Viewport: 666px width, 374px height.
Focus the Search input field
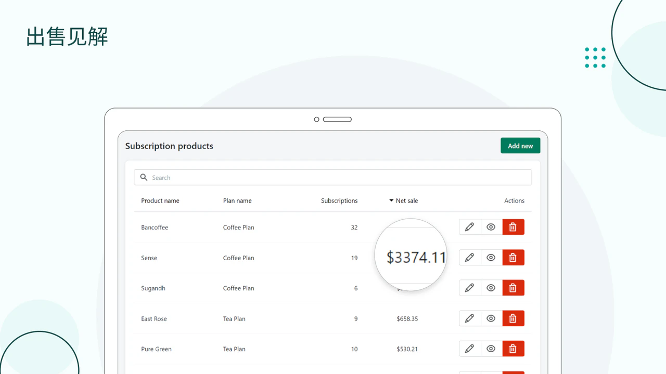coord(332,177)
